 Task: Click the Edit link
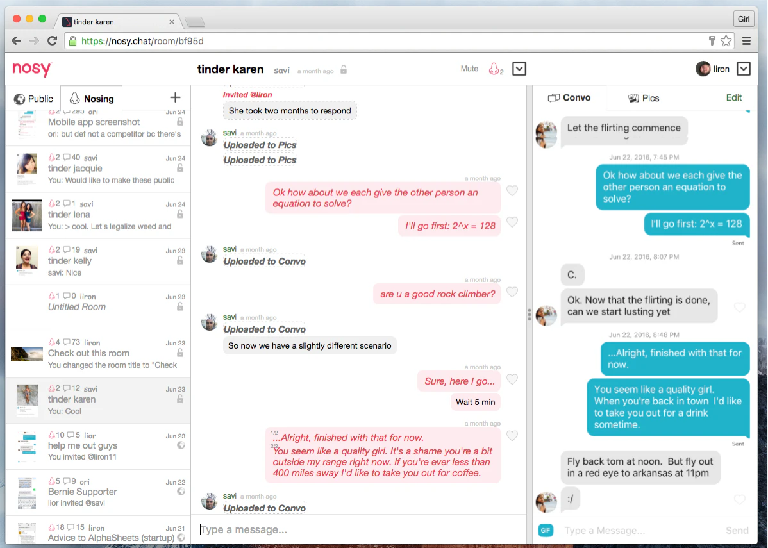[x=733, y=97]
